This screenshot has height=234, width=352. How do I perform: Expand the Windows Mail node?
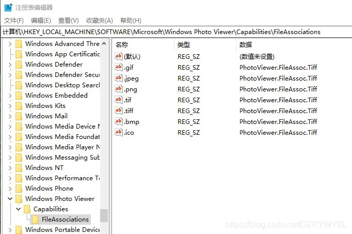(x=10, y=116)
